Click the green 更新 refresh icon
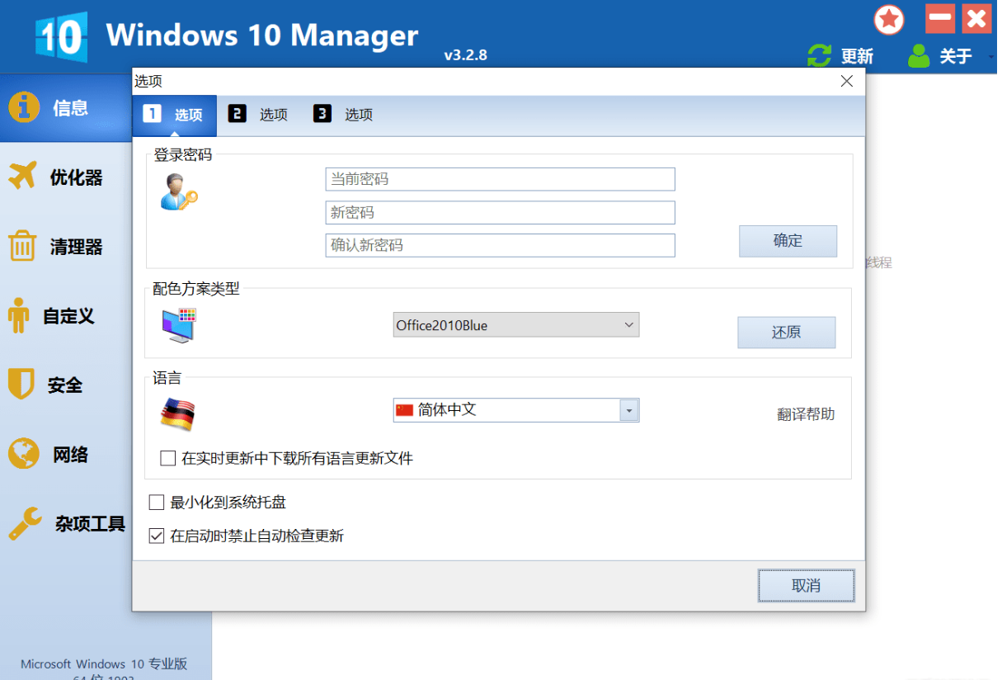 (x=819, y=55)
